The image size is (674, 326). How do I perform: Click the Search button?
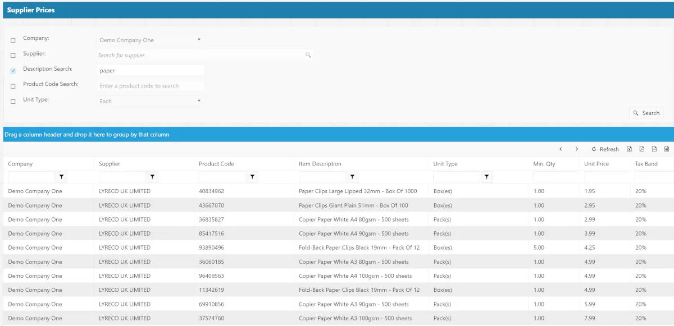[646, 113]
